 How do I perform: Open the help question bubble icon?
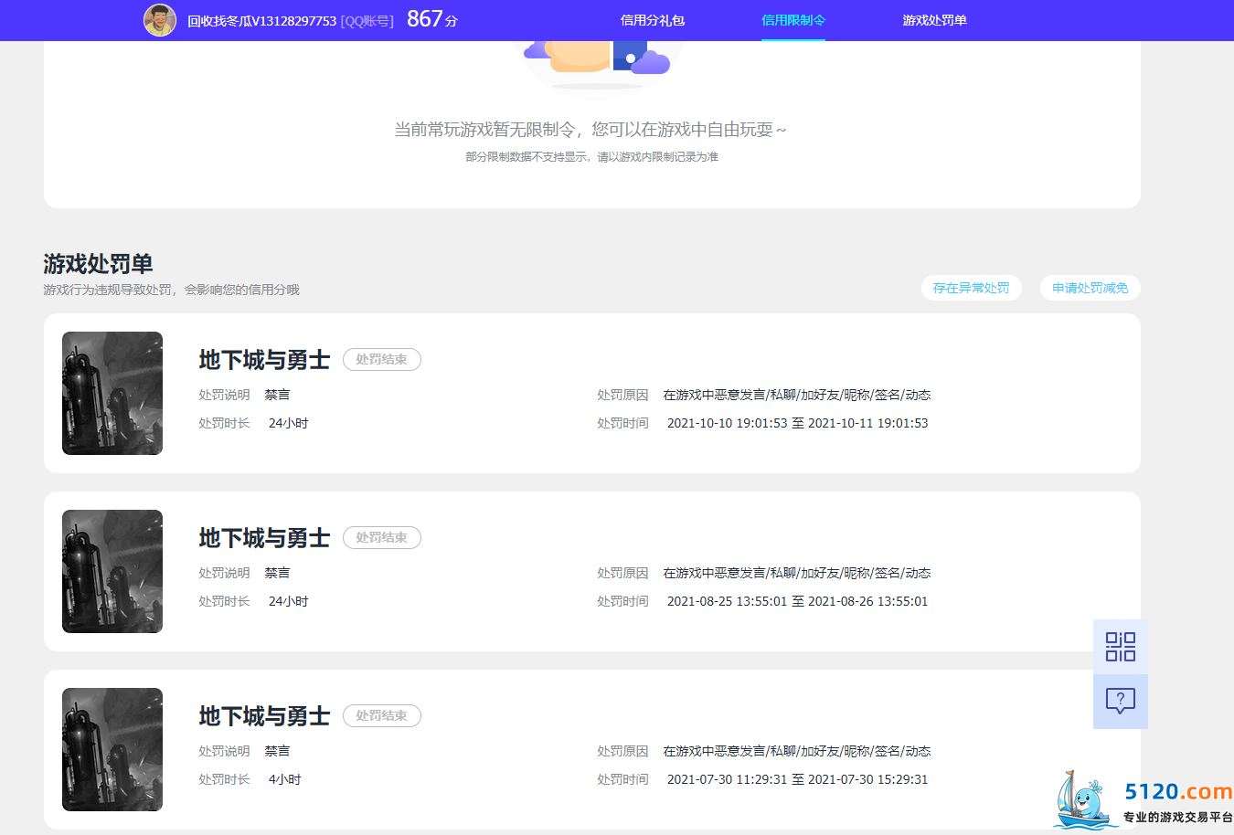[1121, 702]
